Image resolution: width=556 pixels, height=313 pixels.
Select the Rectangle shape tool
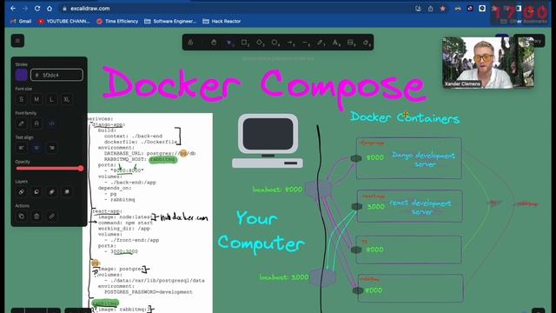coord(245,43)
